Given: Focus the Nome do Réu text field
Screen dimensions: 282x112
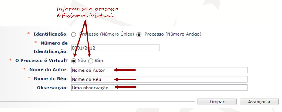Looking at the screenshot, I should 159,79.
